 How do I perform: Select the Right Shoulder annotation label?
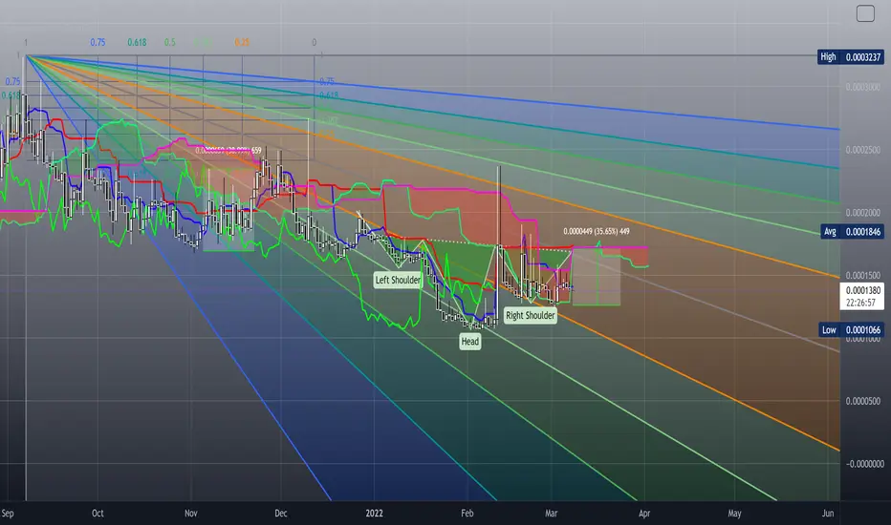tap(531, 316)
